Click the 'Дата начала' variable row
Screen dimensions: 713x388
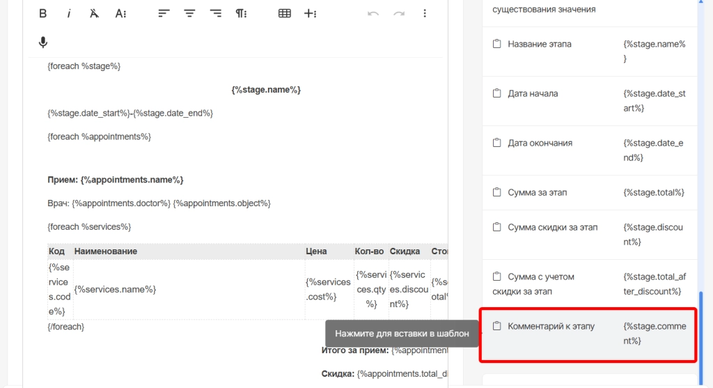pos(588,101)
